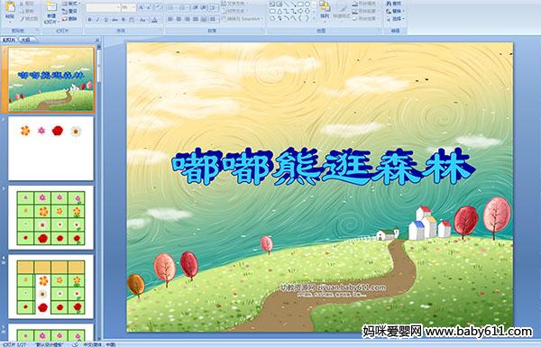
Task: Click the Find button in the Editing group
Action: (394, 4)
